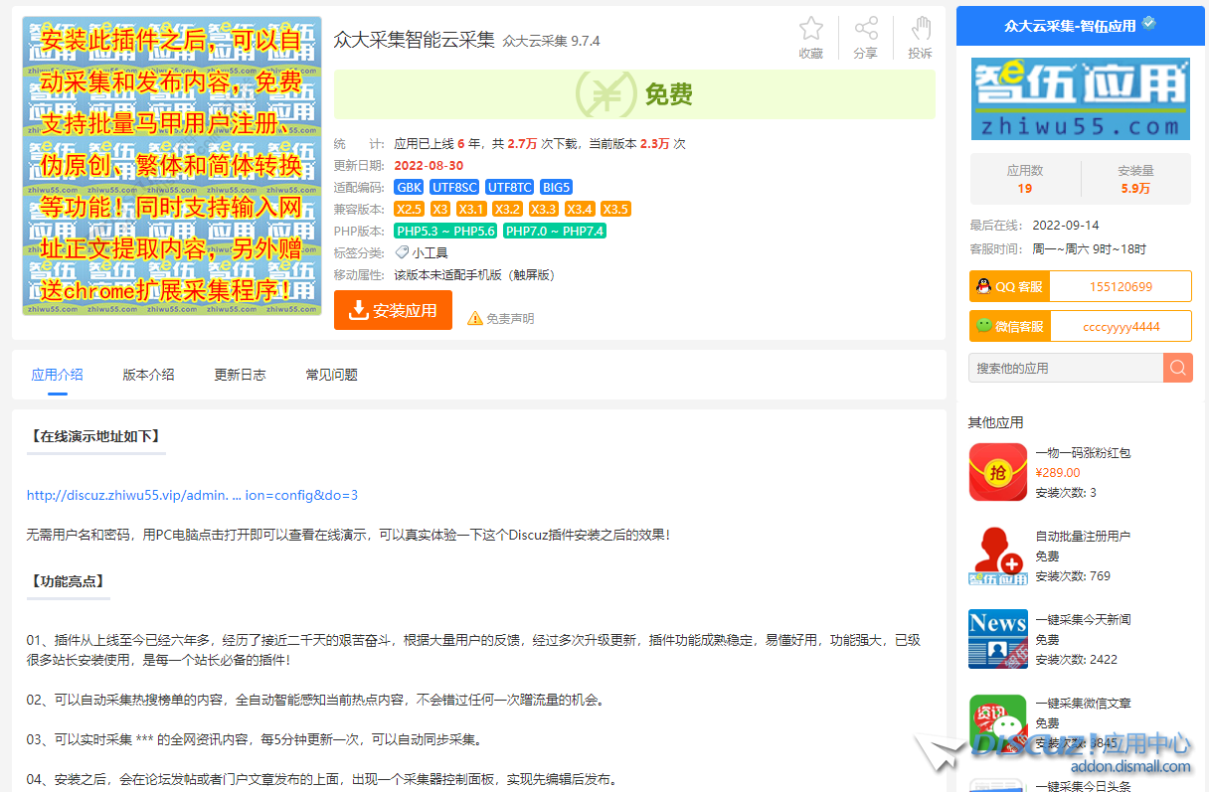Image resolution: width=1209 pixels, height=792 pixels.
Task: Click the 应用数 count 19
Action: [x=1025, y=188]
